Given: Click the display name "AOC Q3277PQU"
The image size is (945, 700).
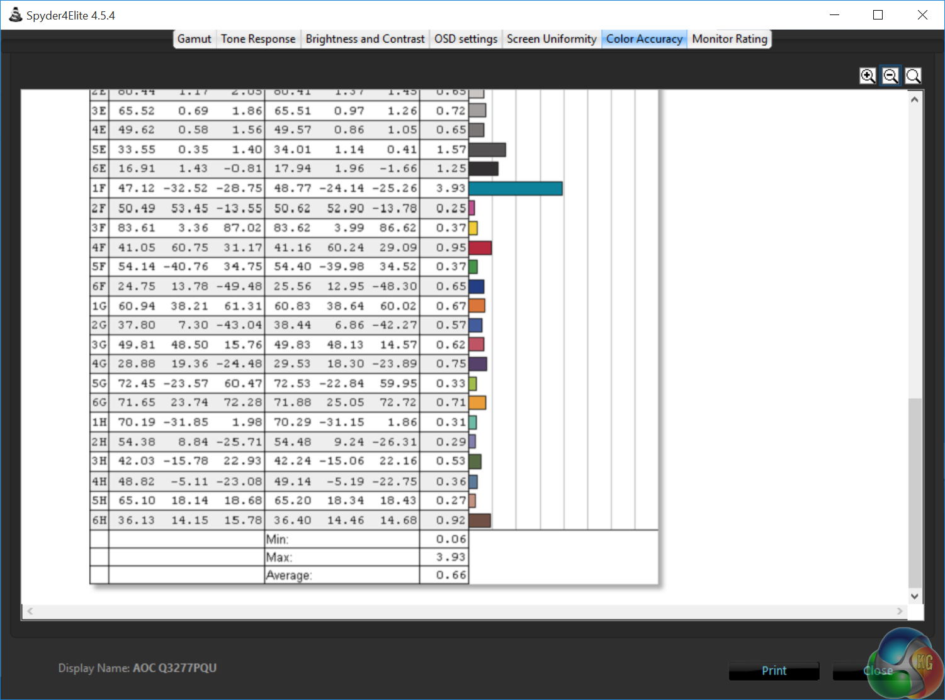Looking at the screenshot, I should click(174, 669).
